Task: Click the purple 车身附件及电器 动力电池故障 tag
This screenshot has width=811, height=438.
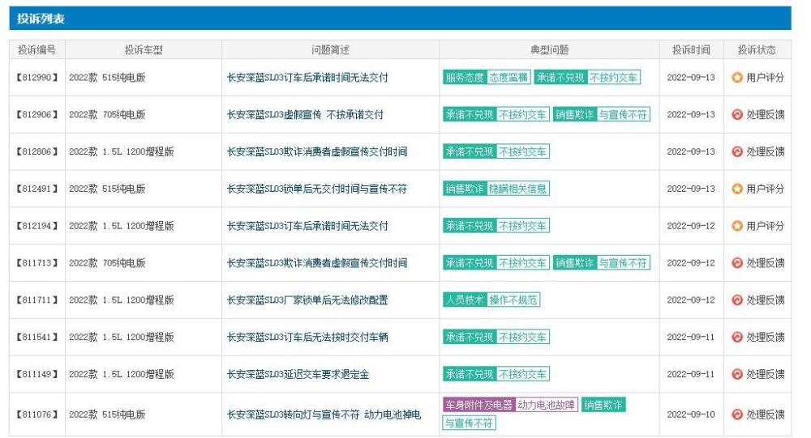Action: [510, 405]
